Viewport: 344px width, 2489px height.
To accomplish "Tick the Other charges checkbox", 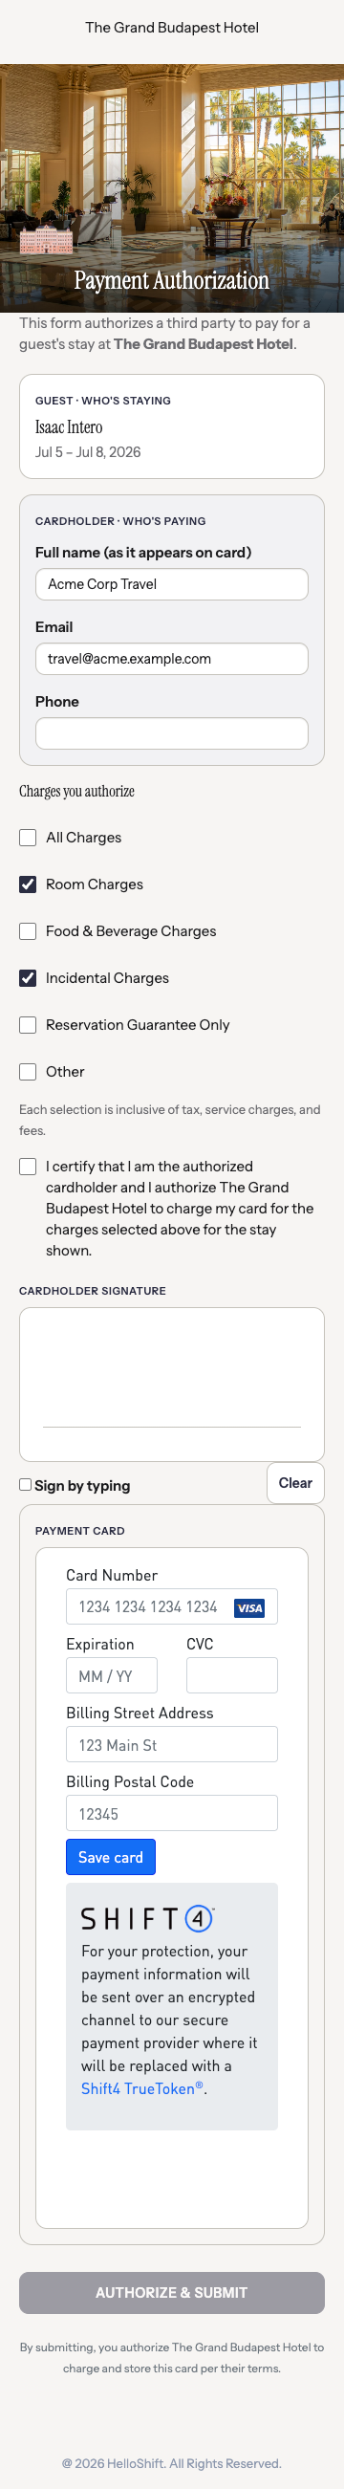I will point(28,1071).
